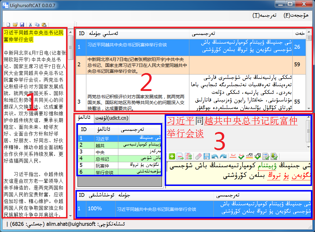Click the Cut scissors icon
This screenshot has height=232, width=315.
(x=30, y=24)
